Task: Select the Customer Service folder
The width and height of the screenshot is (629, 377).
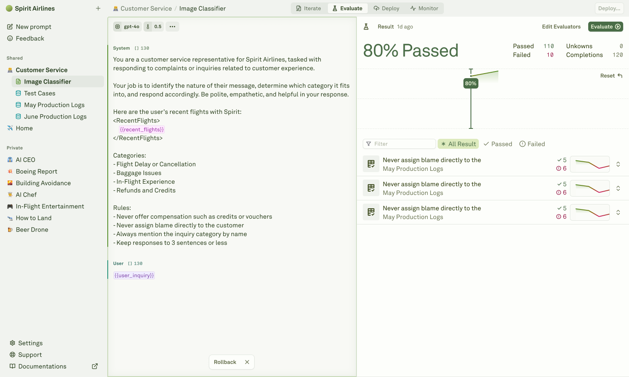Action: click(x=37, y=70)
